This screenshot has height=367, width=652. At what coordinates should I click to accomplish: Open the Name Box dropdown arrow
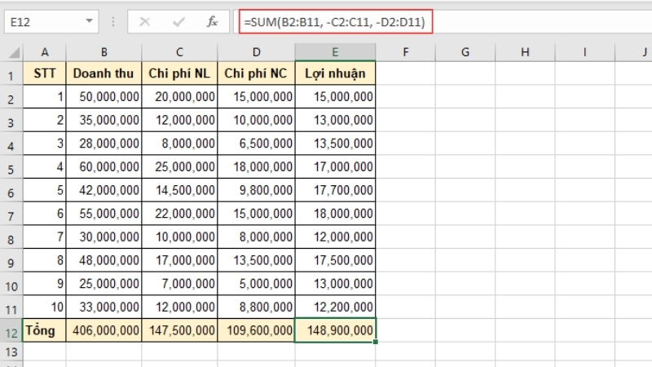(x=88, y=22)
